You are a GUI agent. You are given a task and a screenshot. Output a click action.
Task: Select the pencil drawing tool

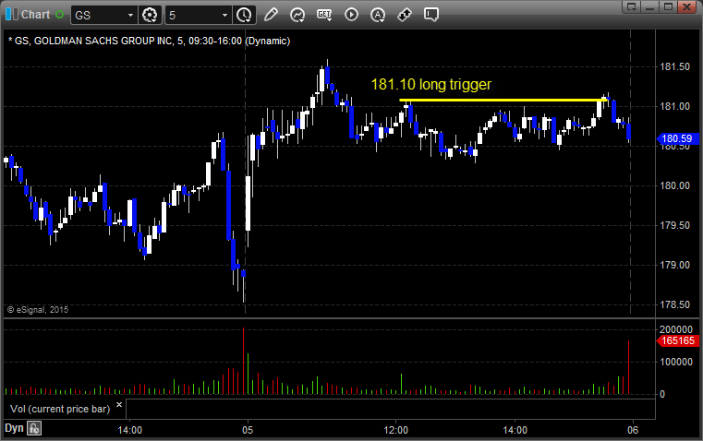[x=271, y=15]
